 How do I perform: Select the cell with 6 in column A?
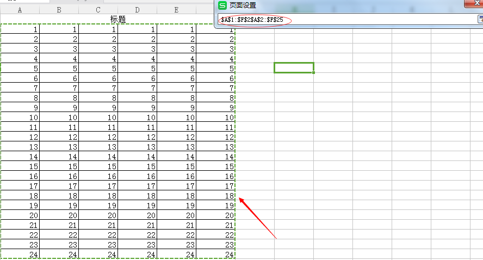20,78
